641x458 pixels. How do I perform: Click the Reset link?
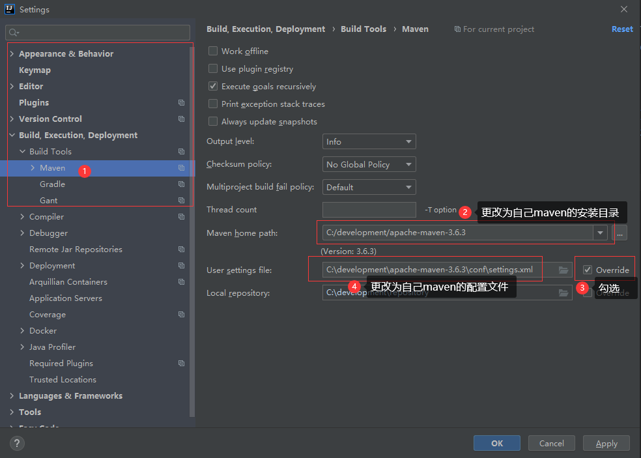[x=622, y=29]
